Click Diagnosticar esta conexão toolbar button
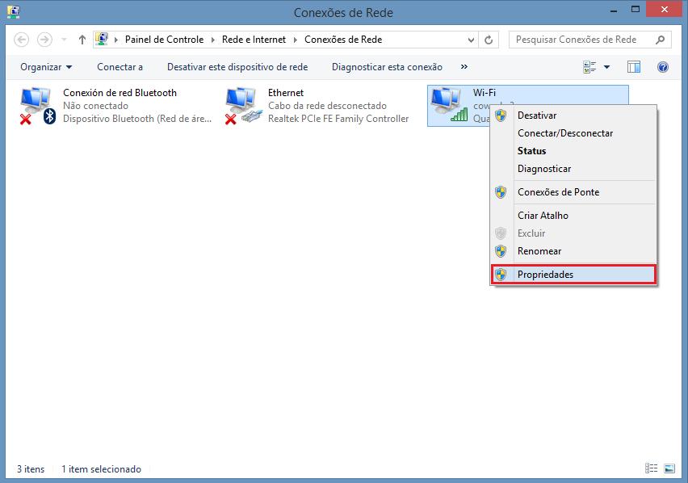 tap(387, 67)
